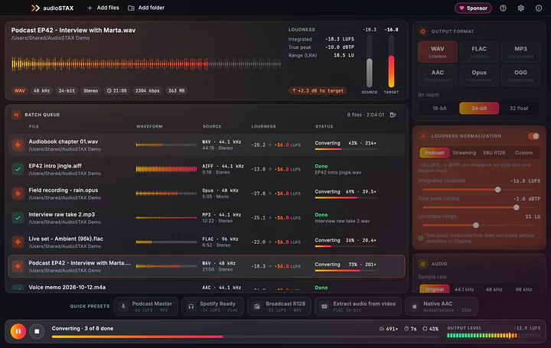Switch to EBU R128 normalization tab
Image resolution: width=551 pixels, height=348 pixels.
point(494,152)
